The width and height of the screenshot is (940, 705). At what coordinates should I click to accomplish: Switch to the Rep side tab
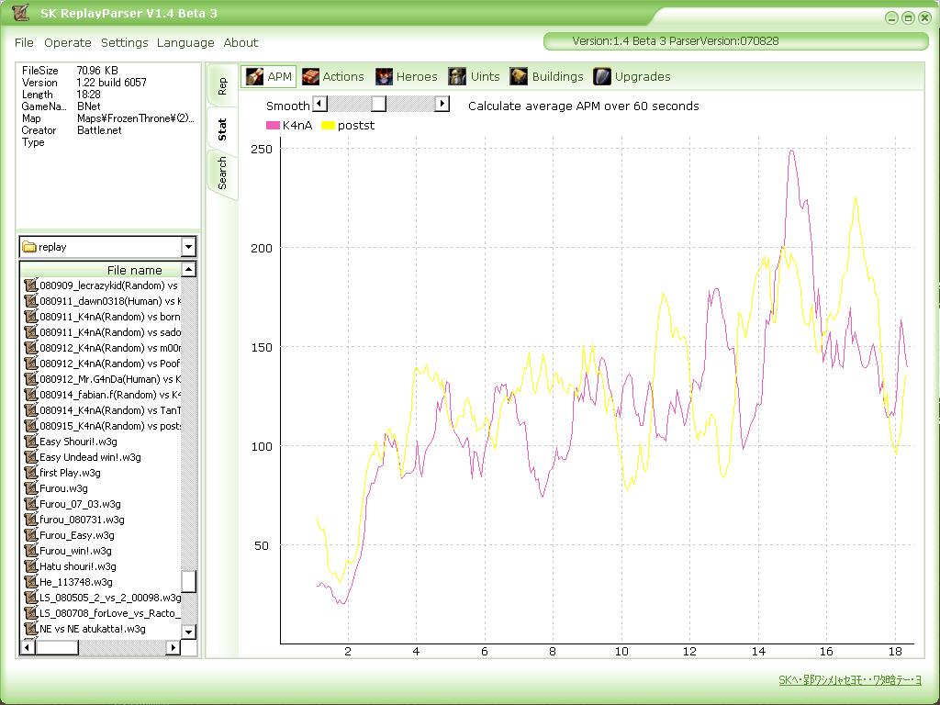tap(222, 86)
